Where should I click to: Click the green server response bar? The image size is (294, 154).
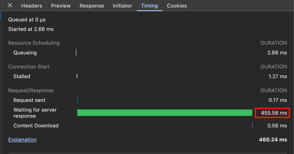tap(165, 113)
